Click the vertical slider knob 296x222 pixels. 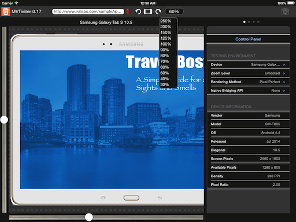tap(4, 120)
